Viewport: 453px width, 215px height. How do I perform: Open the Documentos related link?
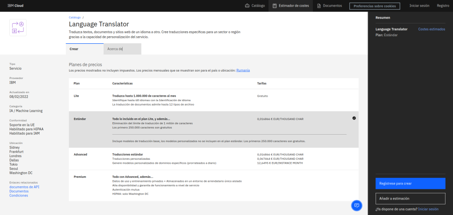[x=19, y=191]
